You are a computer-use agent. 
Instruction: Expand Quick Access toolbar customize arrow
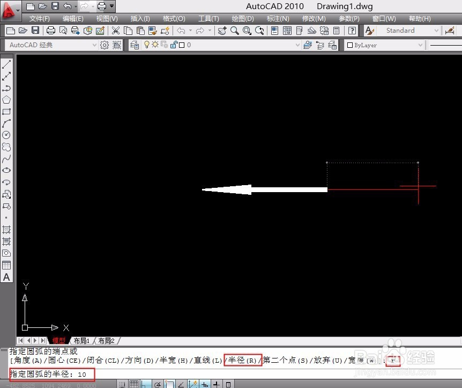[111, 5]
